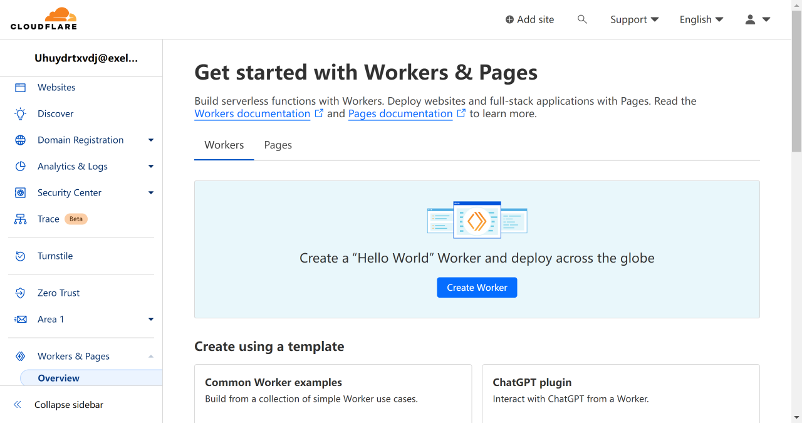Image resolution: width=802 pixels, height=423 pixels.
Task: Expand Domain Registration submenu arrow
Action: pyautogui.click(x=151, y=140)
